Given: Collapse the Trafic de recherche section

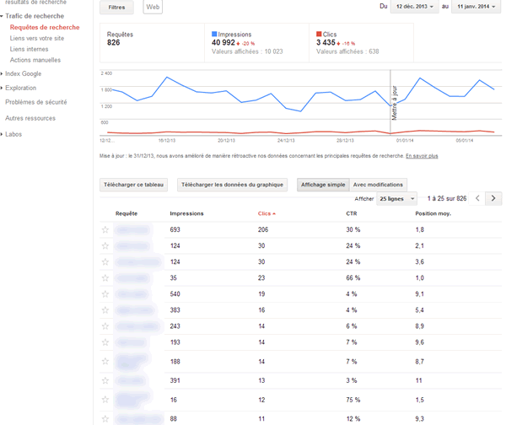Looking at the screenshot, I should pyautogui.click(x=2, y=16).
